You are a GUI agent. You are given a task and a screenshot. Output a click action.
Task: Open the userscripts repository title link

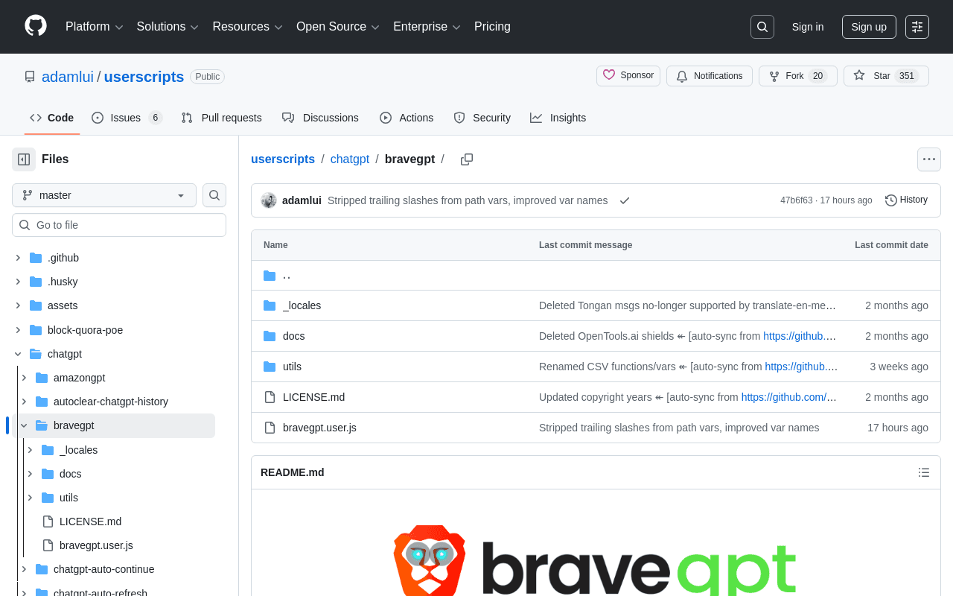pos(144,77)
